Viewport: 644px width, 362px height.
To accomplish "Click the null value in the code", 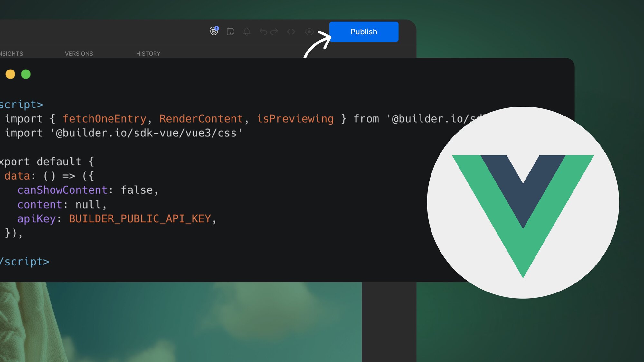I will point(88,205).
